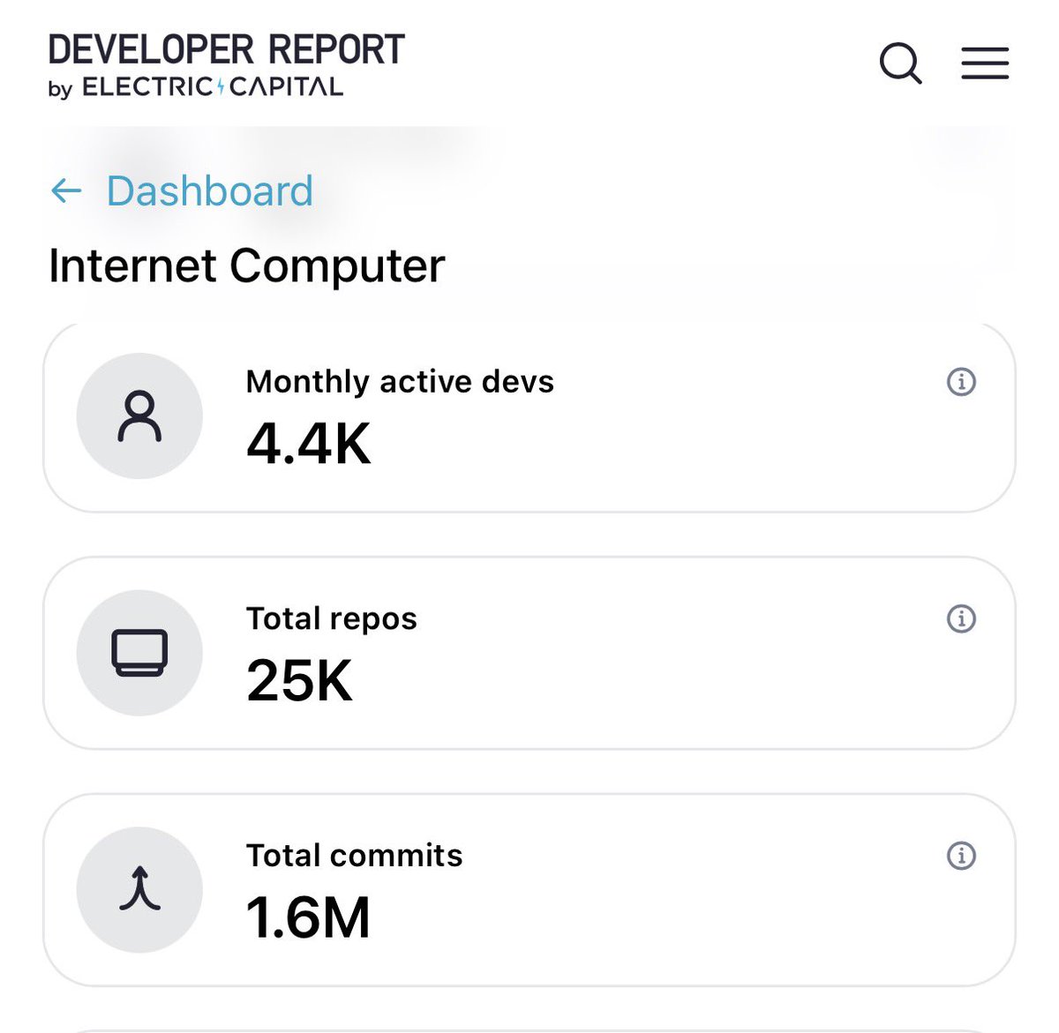
Task: Click the merge icon in Total commits card
Action: tap(139, 889)
